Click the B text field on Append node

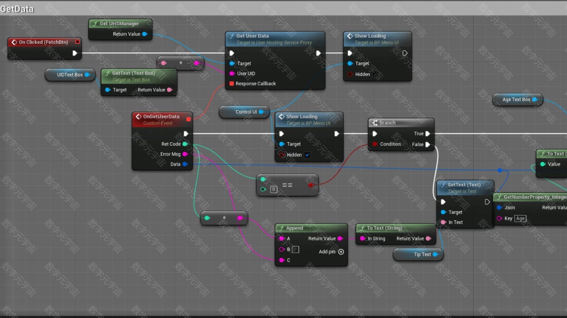click(295, 250)
